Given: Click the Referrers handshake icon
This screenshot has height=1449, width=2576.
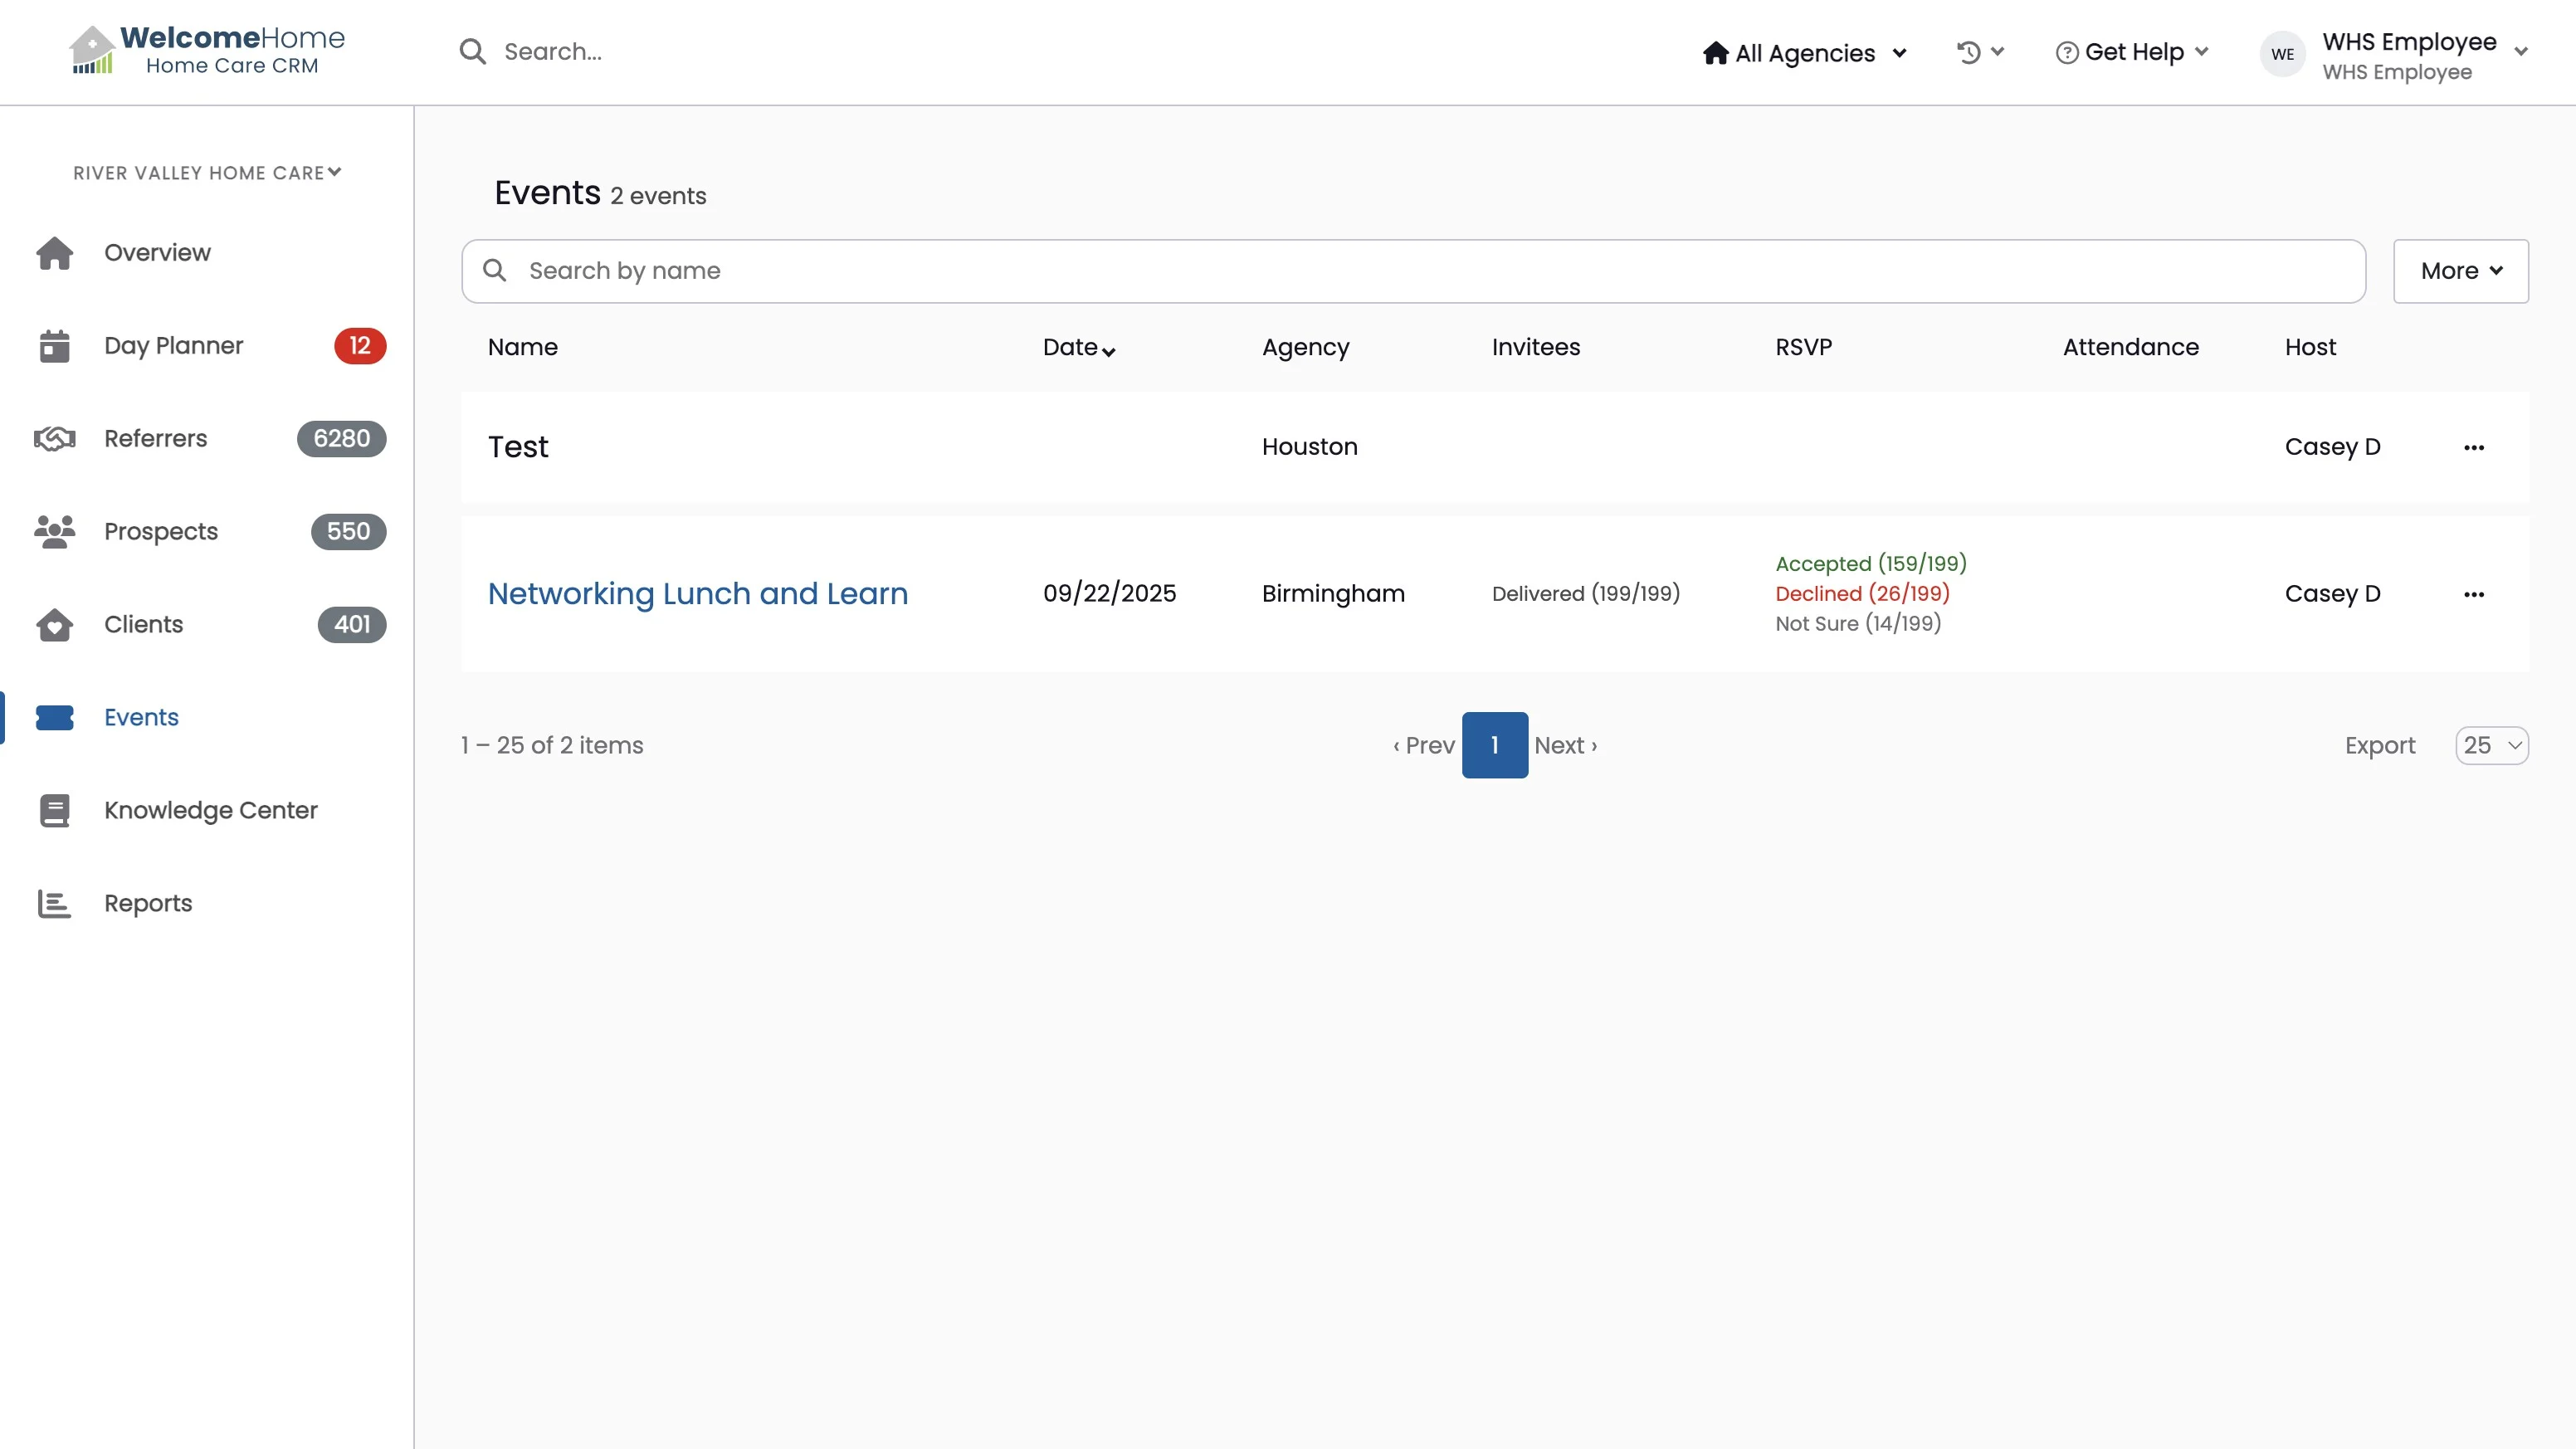Looking at the screenshot, I should click(x=55, y=439).
